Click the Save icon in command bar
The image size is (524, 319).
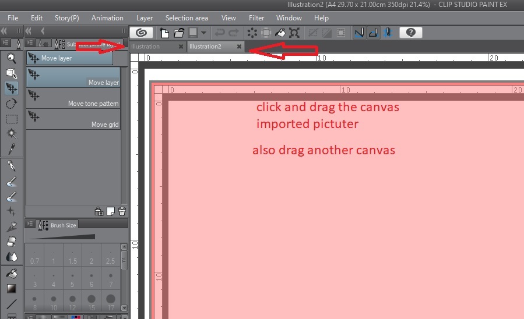[x=193, y=33]
